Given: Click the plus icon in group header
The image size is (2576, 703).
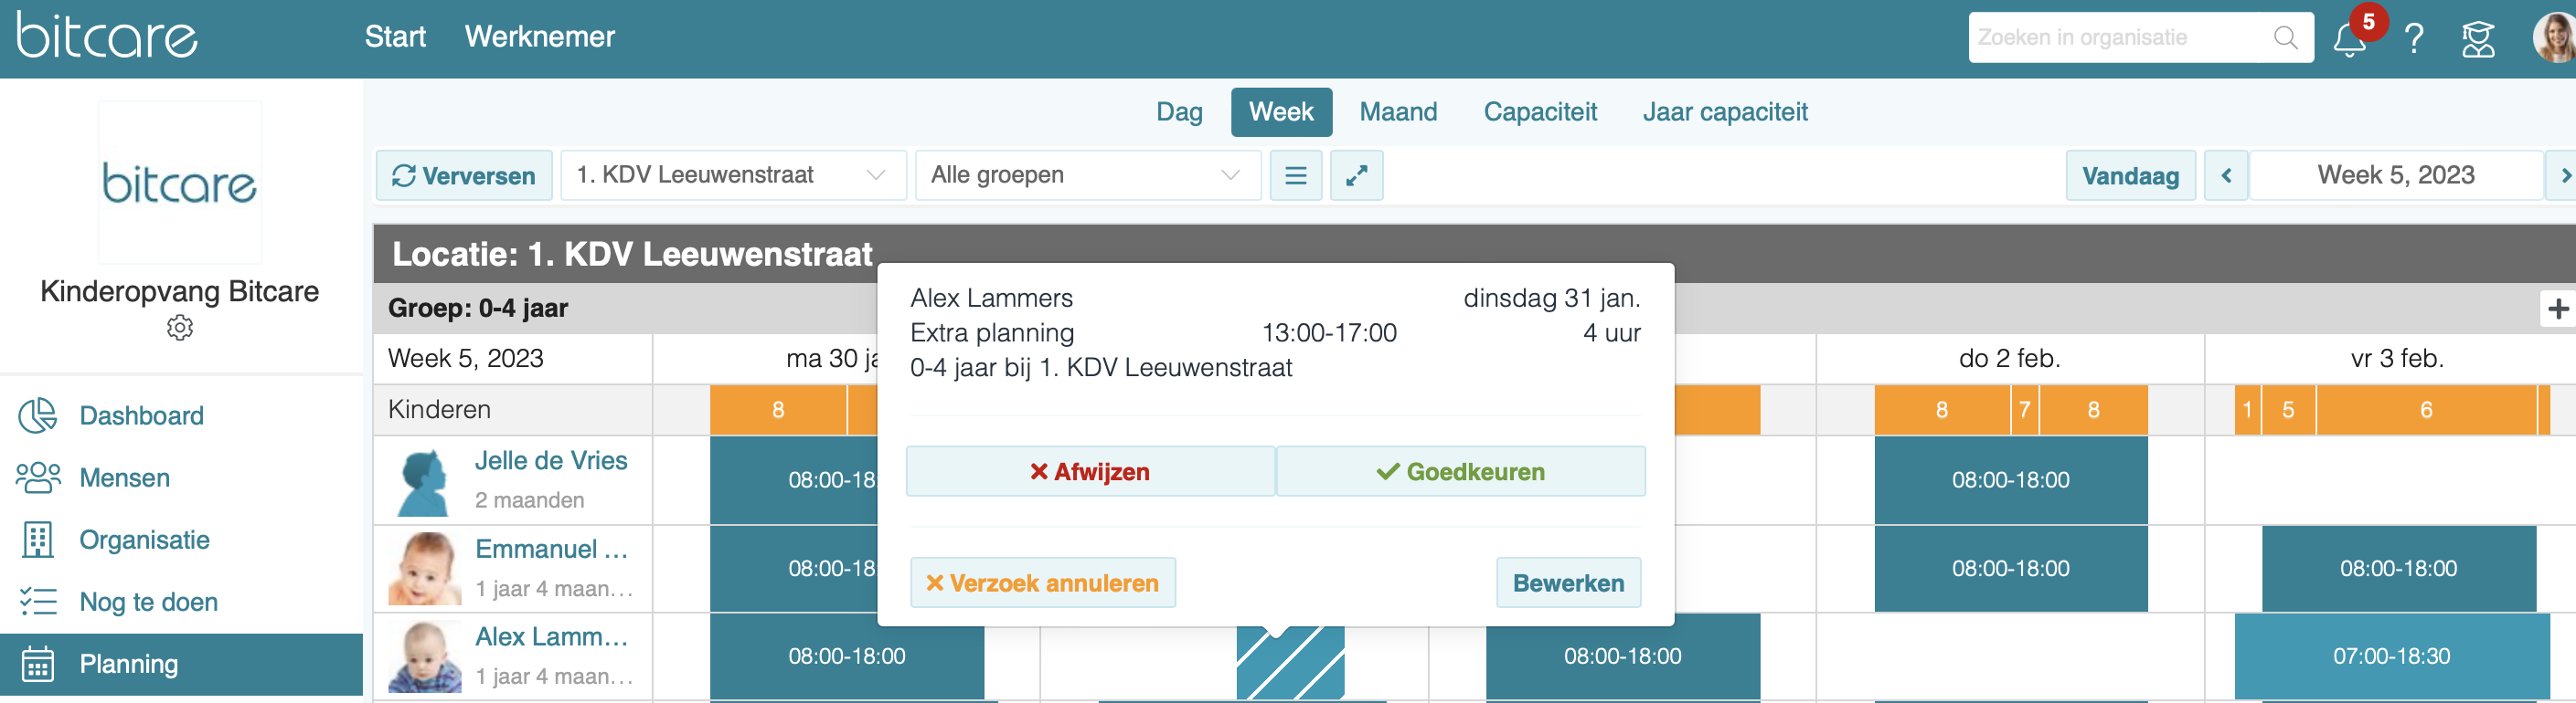Looking at the screenshot, I should [x=2558, y=309].
